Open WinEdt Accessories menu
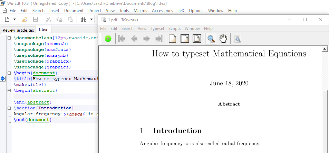The image size is (329, 153). click(162, 10)
